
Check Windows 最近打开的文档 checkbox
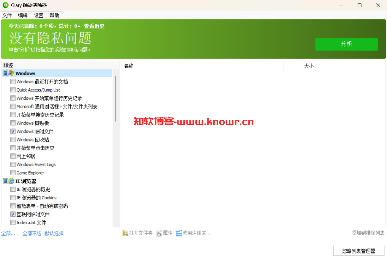[13, 81]
